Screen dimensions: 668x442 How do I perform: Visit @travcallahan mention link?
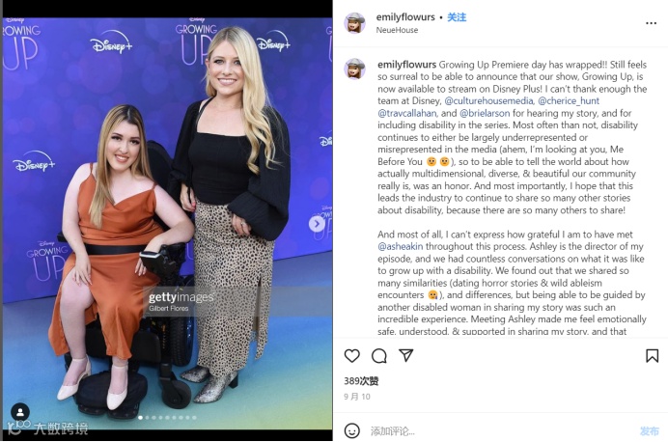406,113
